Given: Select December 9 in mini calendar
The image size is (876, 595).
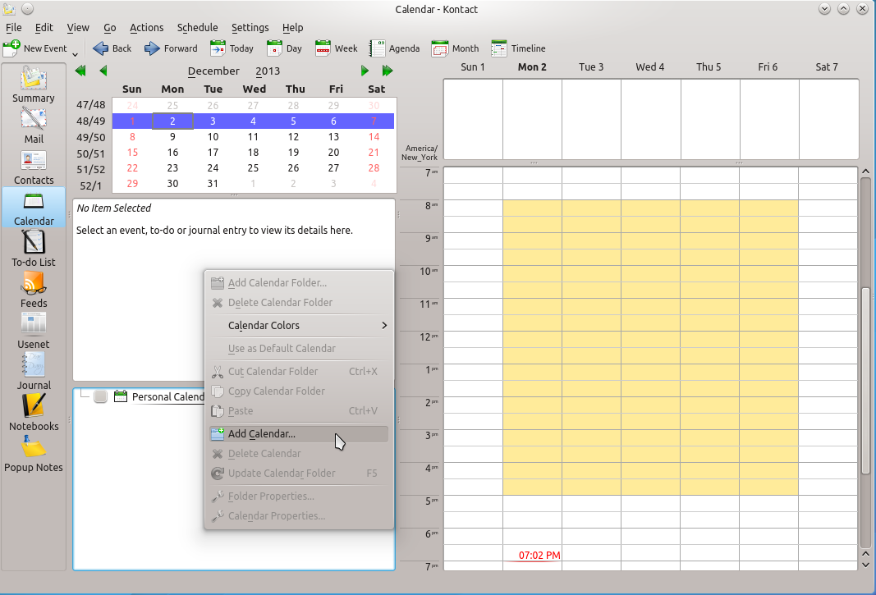Looking at the screenshot, I should (x=172, y=137).
